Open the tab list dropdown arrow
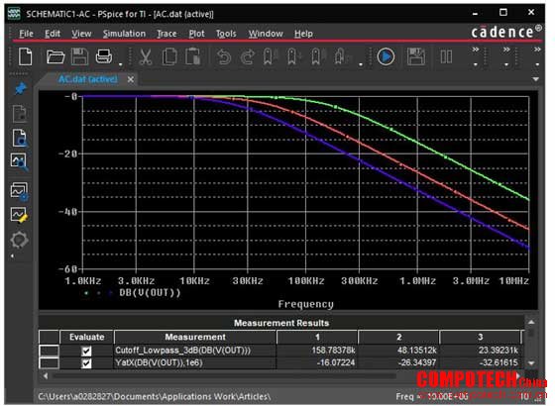This screenshot has height=406, width=555. click(536, 79)
